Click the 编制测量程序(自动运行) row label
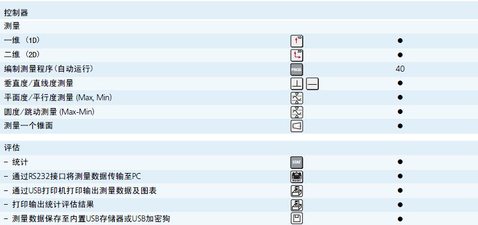The image size is (478, 225). tap(49, 69)
